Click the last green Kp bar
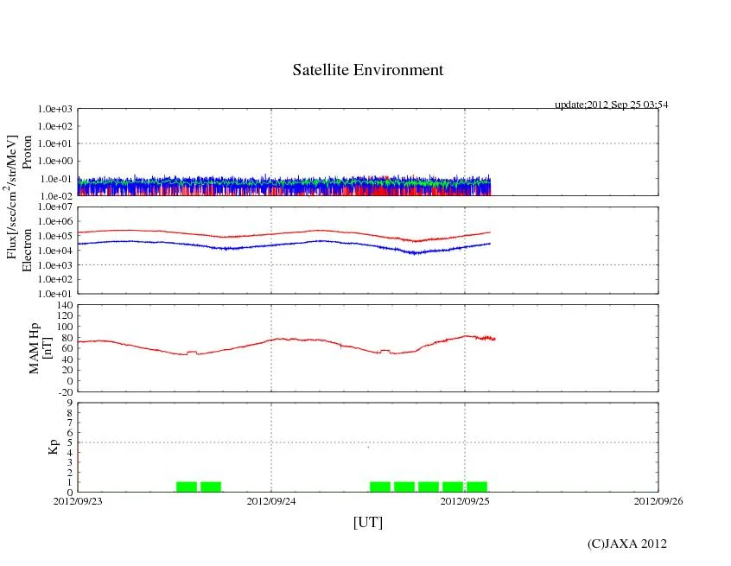 click(477, 487)
